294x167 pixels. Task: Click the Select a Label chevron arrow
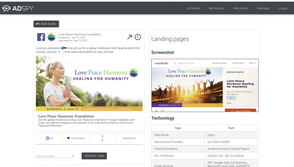point(73,156)
